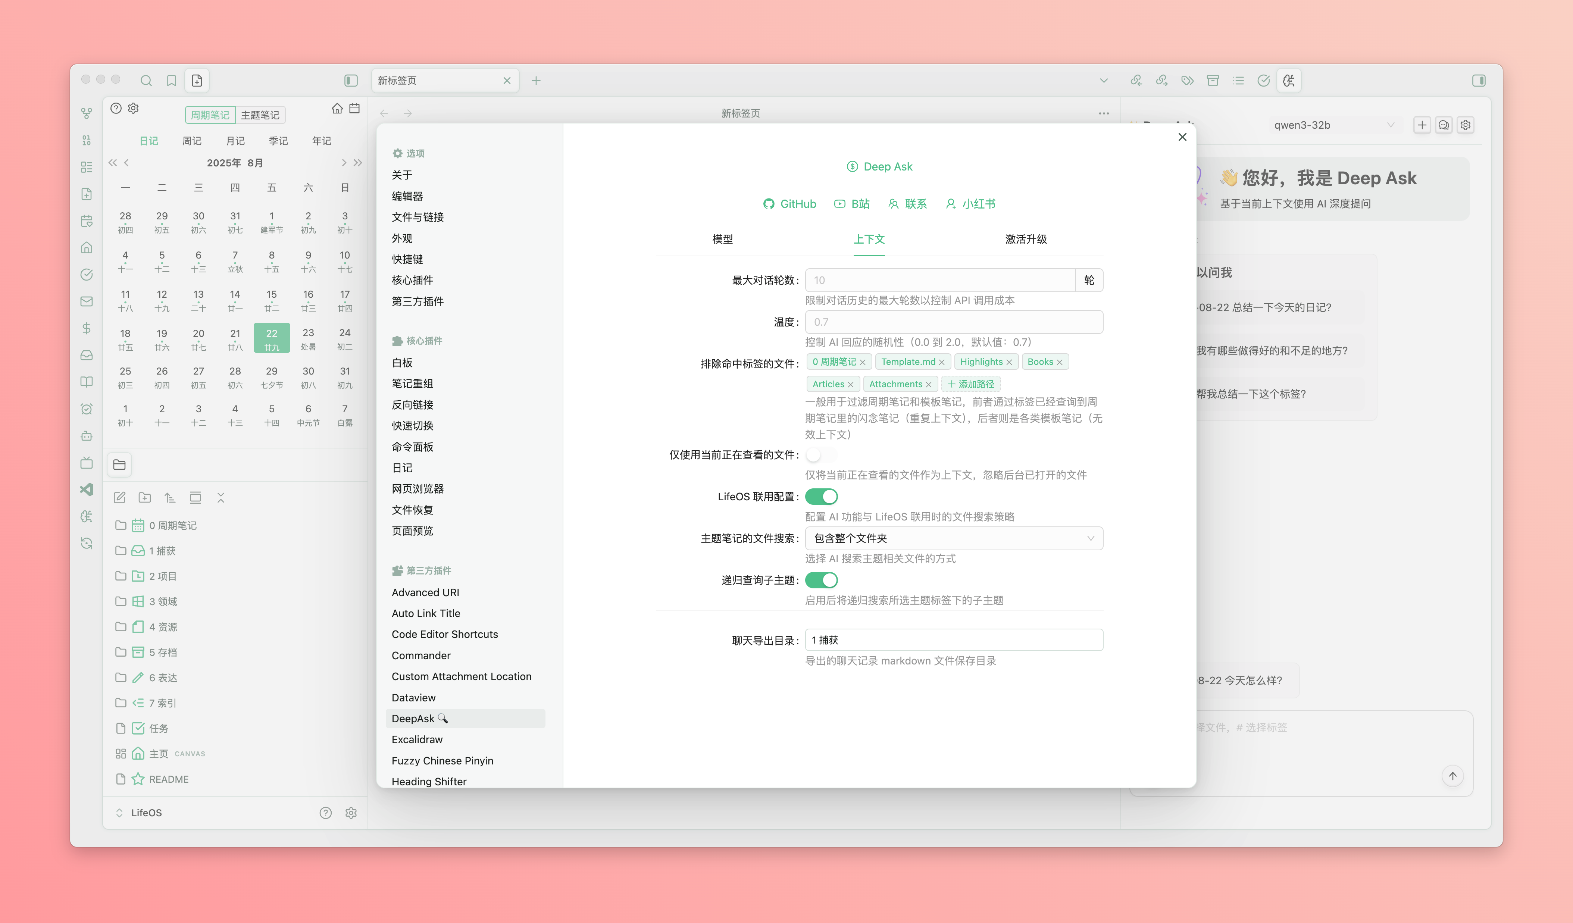Screen dimensions: 1573x923
Task: Open the topic note file search dropdown
Action: click(x=953, y=538)
